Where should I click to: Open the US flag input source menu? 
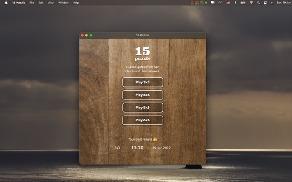[x=228, y=3]
